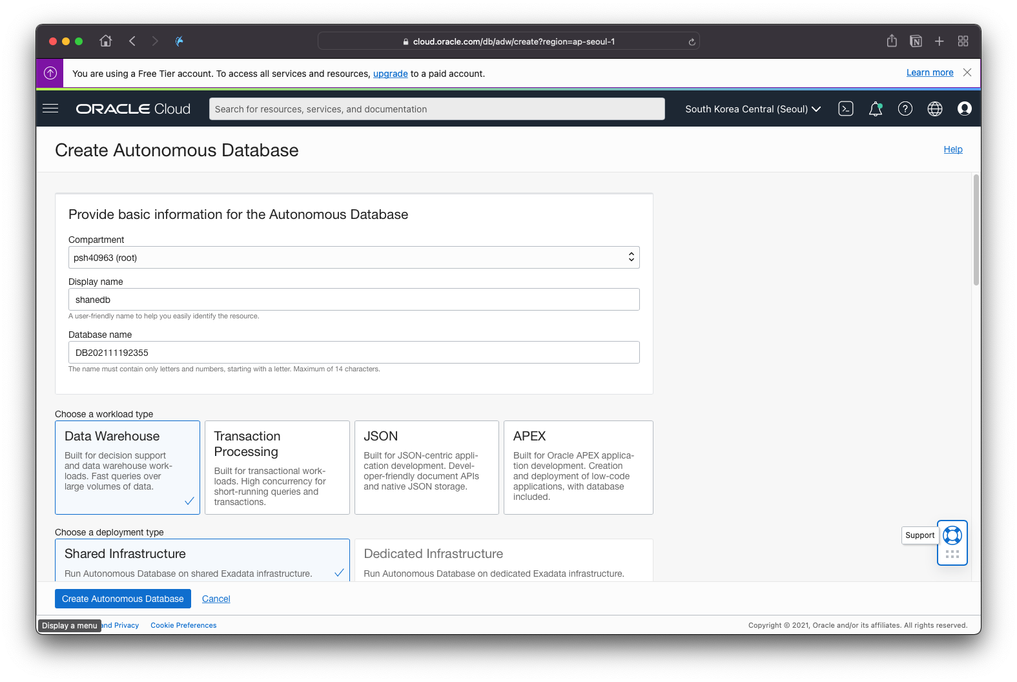
Task: Open the Cookie Preferences link
Action: click(x=183, y=625)
